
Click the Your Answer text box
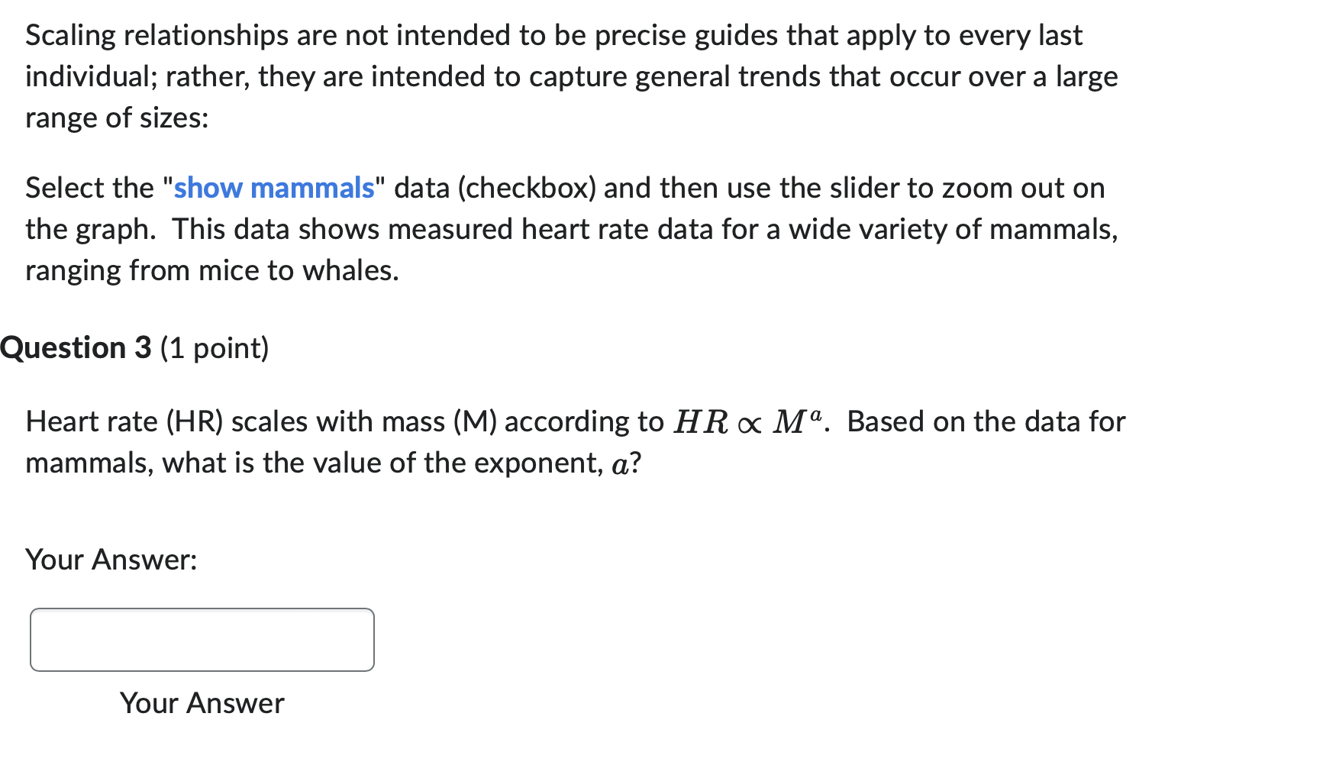[x=202, y=640]
